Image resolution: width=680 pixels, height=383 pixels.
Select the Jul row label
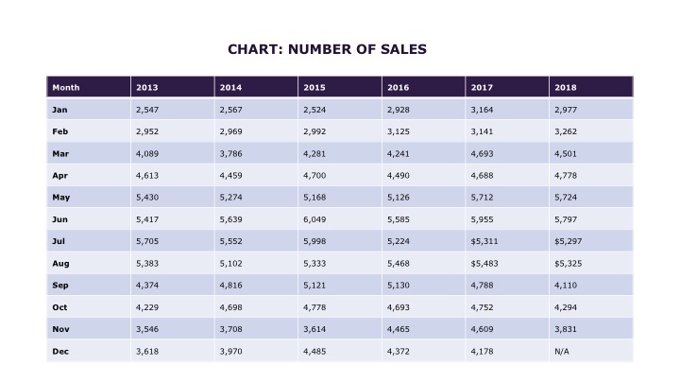tap(59, 241)
